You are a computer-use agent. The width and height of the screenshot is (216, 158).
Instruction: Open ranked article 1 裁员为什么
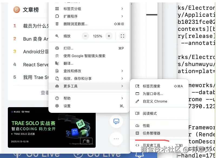coord(35,26)
